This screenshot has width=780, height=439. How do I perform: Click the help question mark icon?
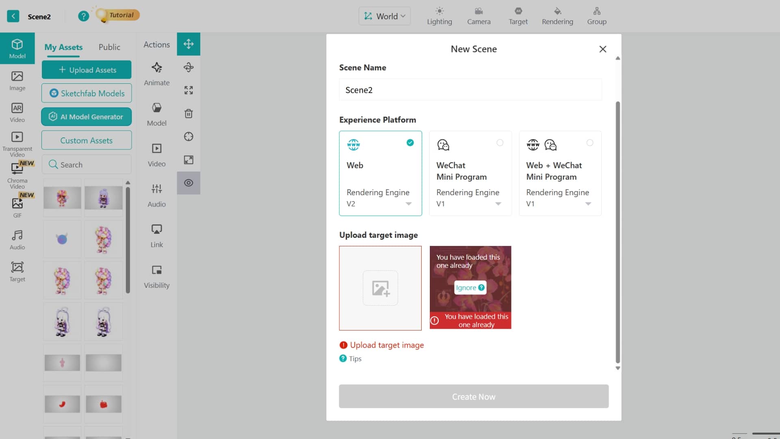click(x=83, y=16)
